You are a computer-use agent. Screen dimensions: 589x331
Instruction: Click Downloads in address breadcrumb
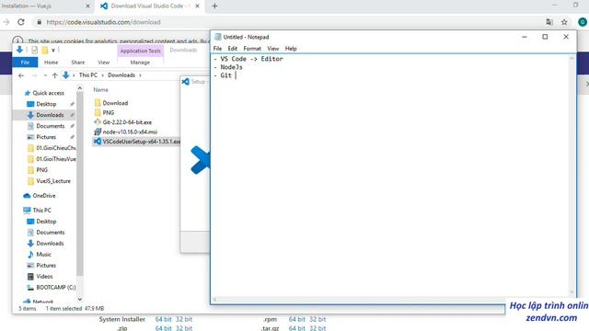pyautogui.click(x=121, y=75)
